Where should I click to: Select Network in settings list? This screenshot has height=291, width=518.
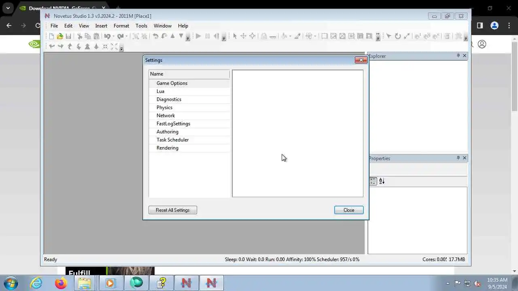[189, 116]
